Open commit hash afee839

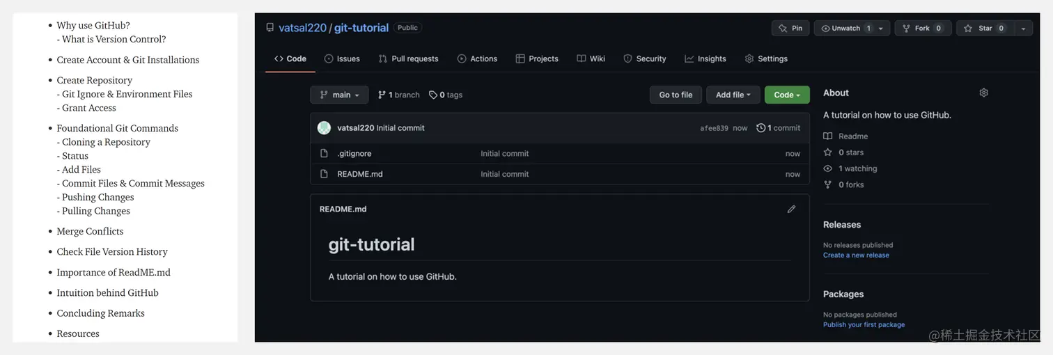point(714,128)
